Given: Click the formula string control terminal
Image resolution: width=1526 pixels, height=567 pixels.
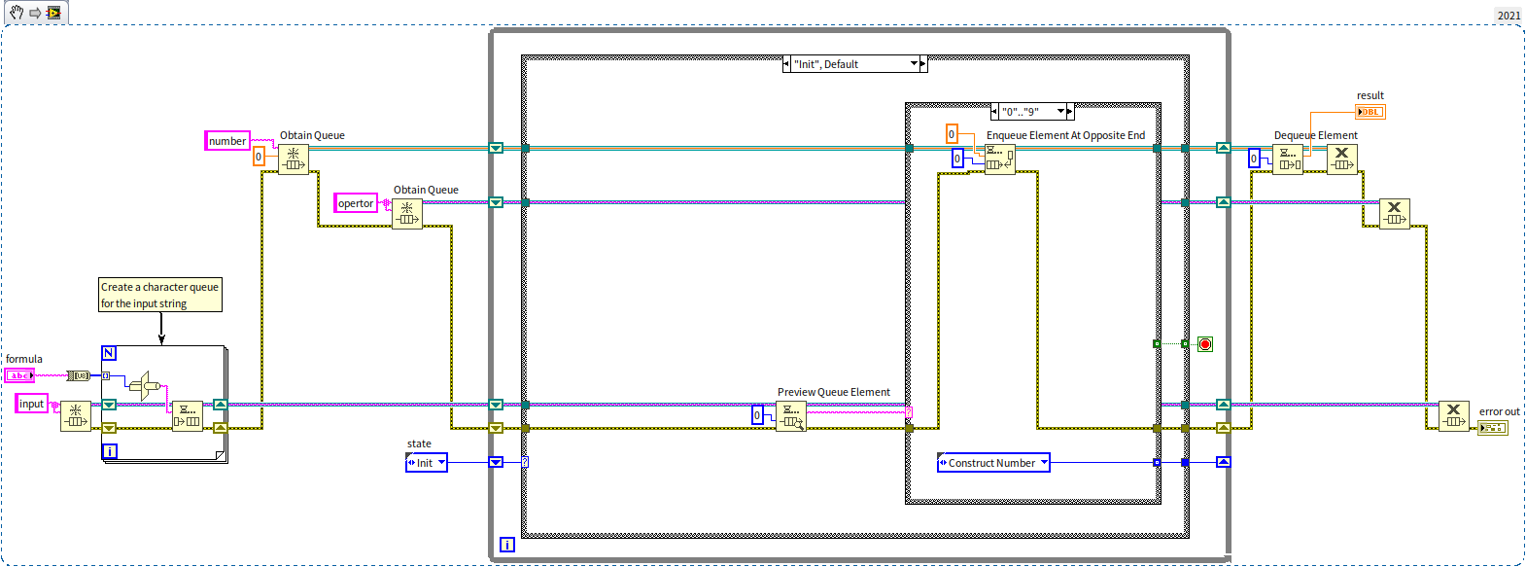Looking at the screenshot, I should (19, 375).
